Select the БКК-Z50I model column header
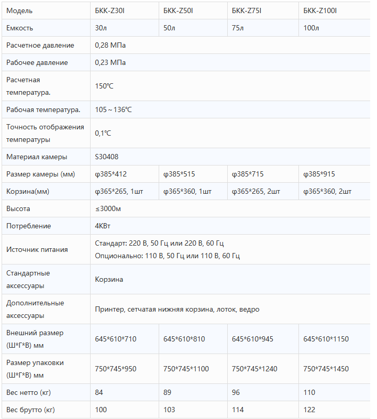This screenshot has height=419, width=377. pos(179,10)
